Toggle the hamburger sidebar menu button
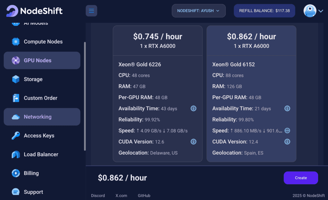The image size is (328, 200). [x=91, y=11]
